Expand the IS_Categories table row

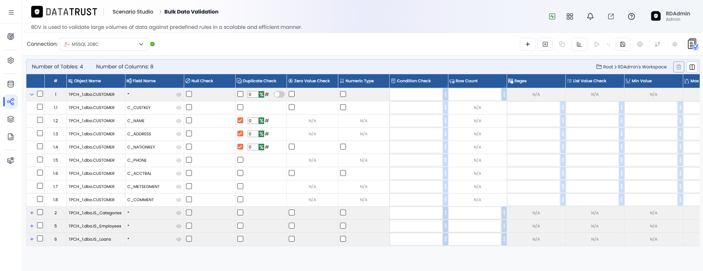coord(32,213)
